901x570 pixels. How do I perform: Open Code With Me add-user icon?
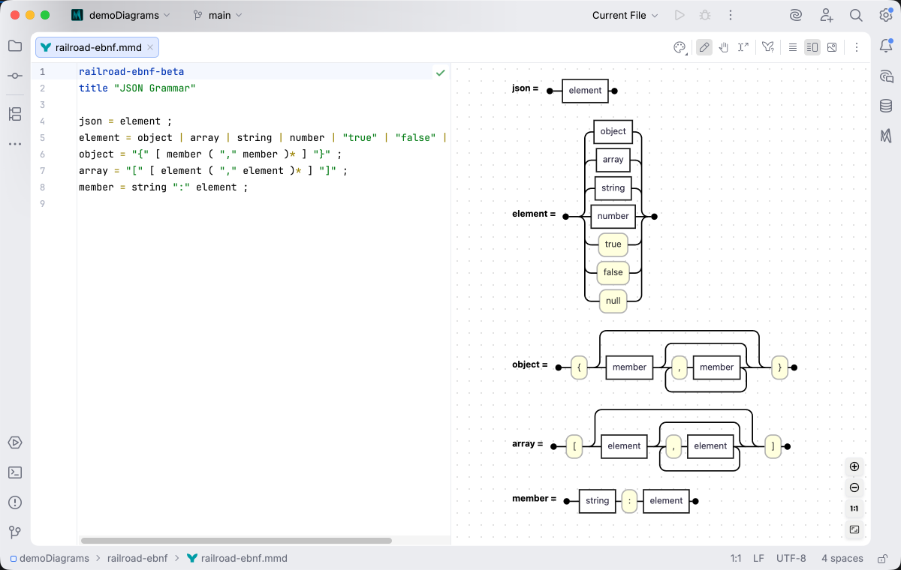click(826, 15)
